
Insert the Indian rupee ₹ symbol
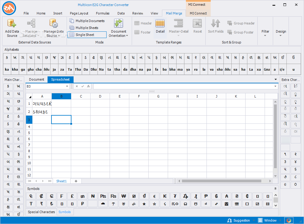(41, 204)
